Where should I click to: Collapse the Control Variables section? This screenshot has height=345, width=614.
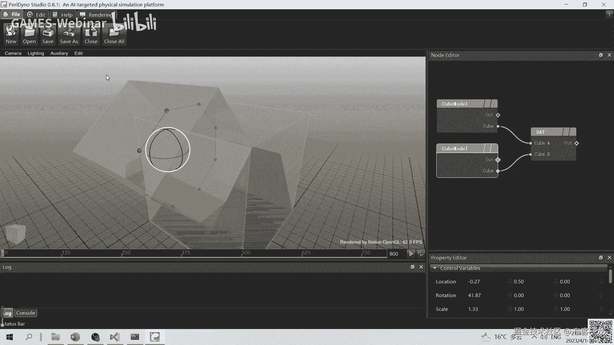pos(435,268)
